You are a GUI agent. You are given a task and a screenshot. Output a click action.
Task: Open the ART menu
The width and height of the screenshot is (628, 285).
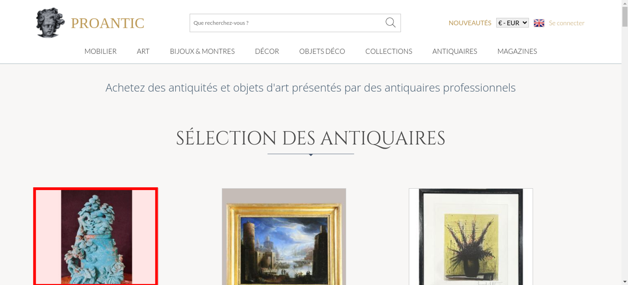coord(143,51)
